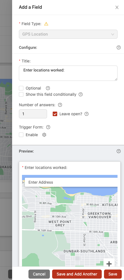The height and width of the screenshot is (280, 124).
Task: Click the Cancel button
Action: point(39,274)
